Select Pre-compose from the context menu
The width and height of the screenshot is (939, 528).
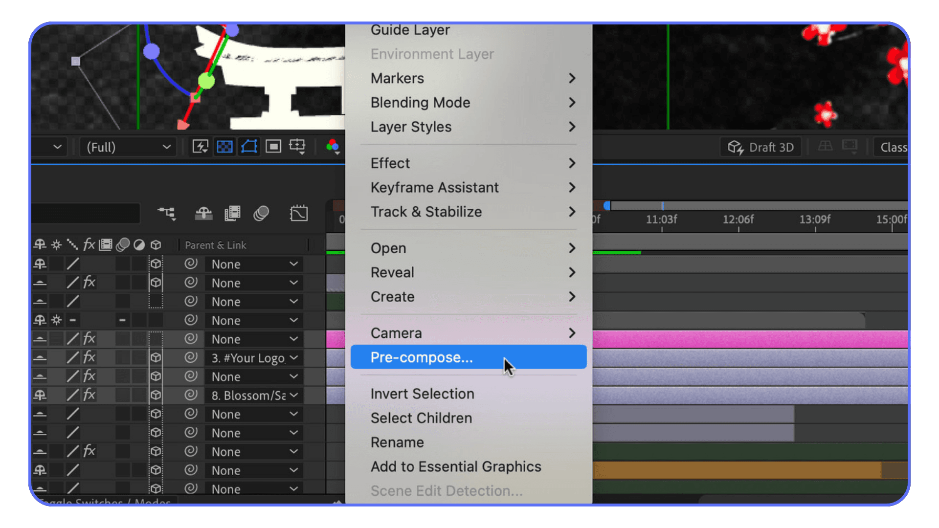pos(422,357)
